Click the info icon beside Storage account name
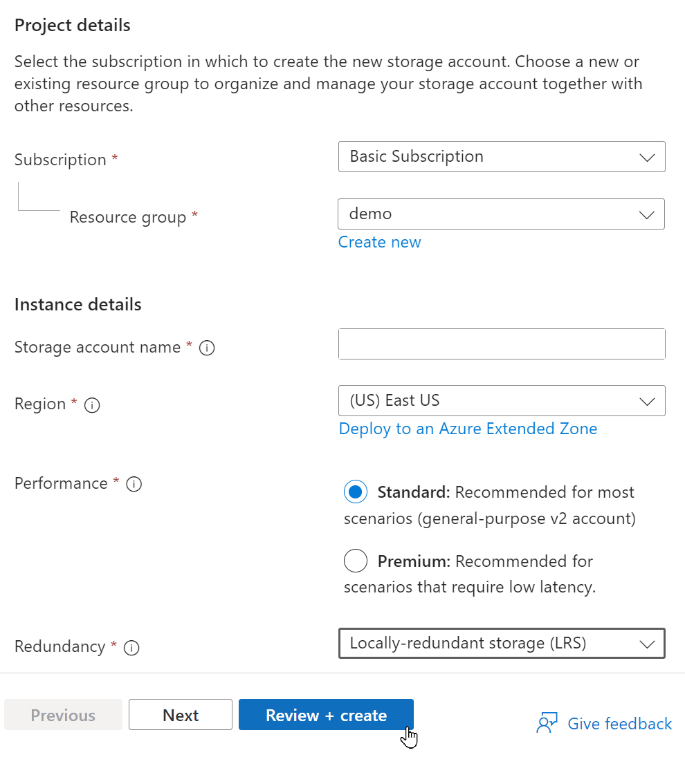This screenshot has width=685, height=757. (206, 348)
